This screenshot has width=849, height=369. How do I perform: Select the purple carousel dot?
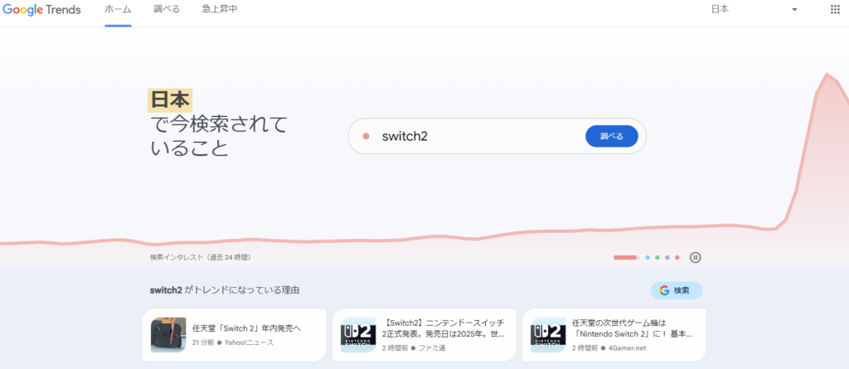[x=667, y=257]
